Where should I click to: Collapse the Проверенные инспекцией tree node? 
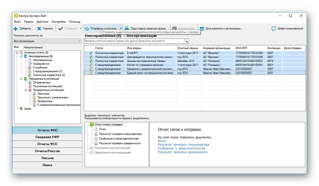pyautogui.click(x=25, y=90)
